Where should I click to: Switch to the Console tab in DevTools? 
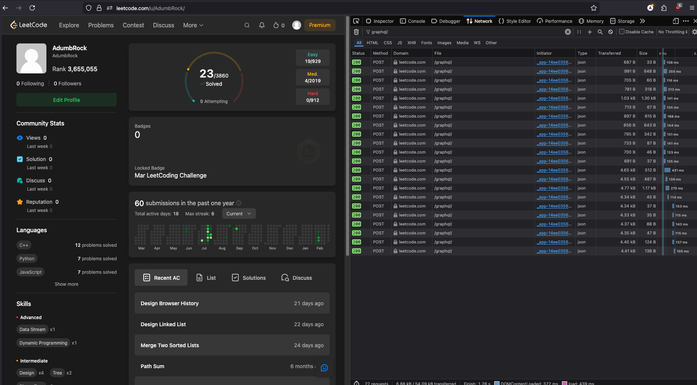(413, 21)
